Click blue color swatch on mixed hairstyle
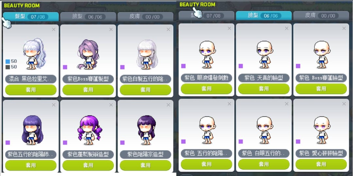Viewport: 353px width, 176px height. pos(8,62)
